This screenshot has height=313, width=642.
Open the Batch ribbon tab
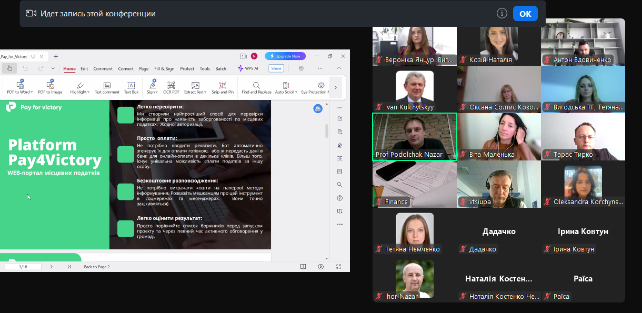[x=221, y=68]
